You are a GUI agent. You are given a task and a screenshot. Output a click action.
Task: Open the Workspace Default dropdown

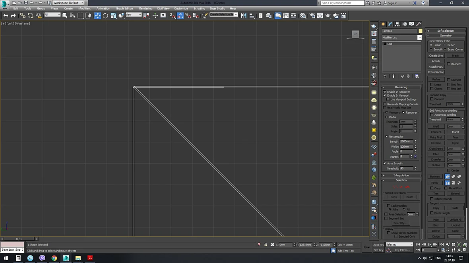pos(68,3)
